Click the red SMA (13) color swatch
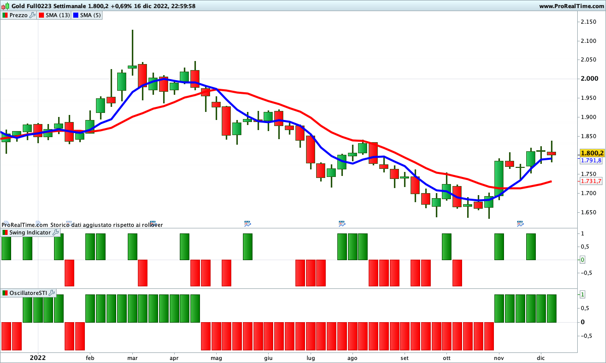This screenshot has height=363, width=606. 41,15
